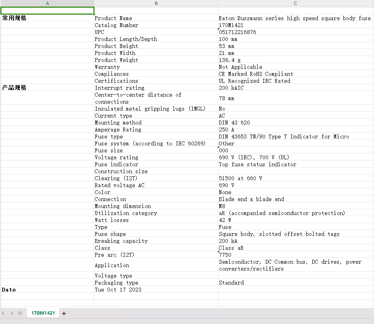Click the selected empty cell A1
The height and width of the screenshot is (324, 374).
[x=47, y=11]
